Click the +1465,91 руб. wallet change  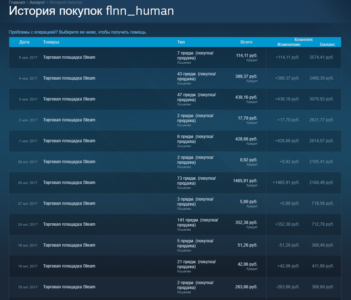click(286, 183)
